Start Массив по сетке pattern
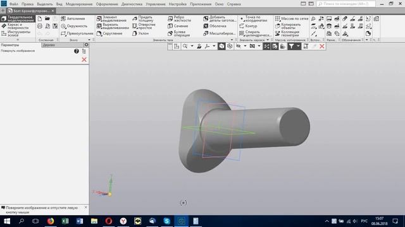 coord(292,18)
